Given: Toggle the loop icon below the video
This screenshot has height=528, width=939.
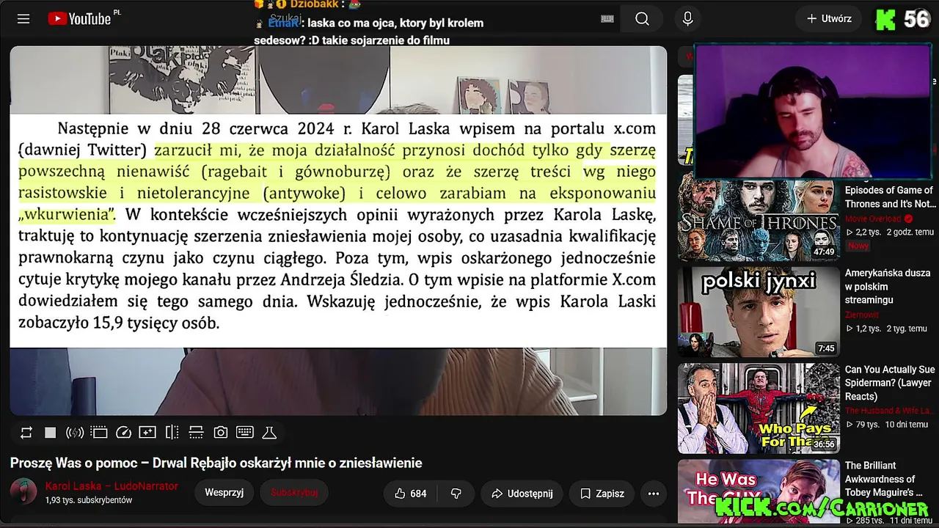Looking at the screenshot, I should [26, 433].
